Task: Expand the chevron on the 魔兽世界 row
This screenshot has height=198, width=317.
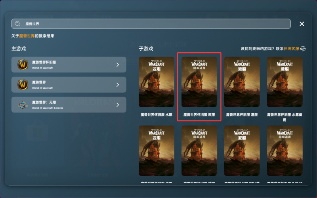Action: click(118, 85)
